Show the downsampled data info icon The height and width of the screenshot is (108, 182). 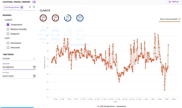click(x=179, y=19)
